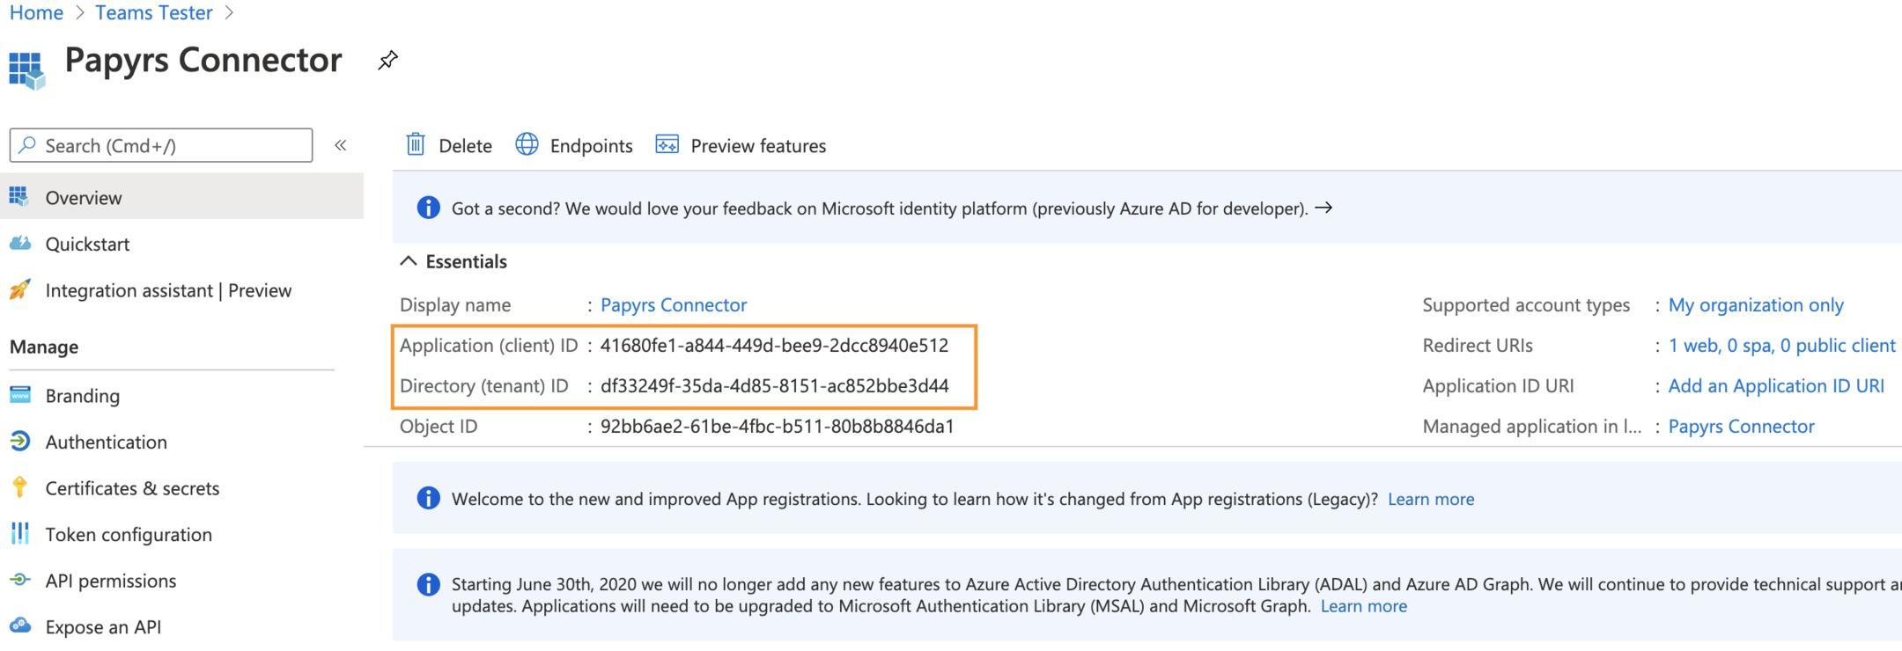Focus the Search (Cmd+/) field

(161, 145)
